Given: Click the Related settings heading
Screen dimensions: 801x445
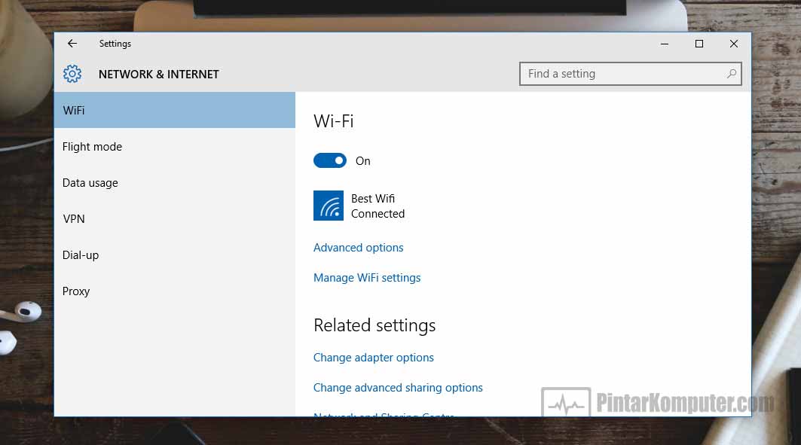Looking at the screenshot, I should click(375, 325).
